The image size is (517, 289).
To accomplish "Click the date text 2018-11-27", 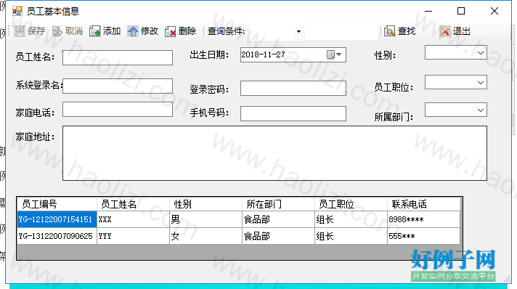I will pos(263,54).
